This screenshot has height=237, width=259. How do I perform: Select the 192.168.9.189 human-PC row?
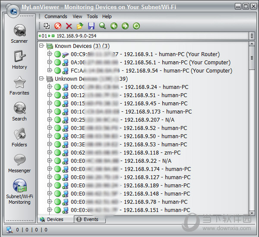click(x=130, y=186)
